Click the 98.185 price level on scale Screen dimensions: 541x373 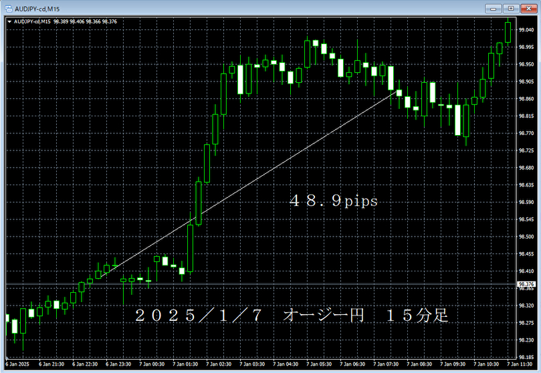pyautogui.click(x=526, y=358)
